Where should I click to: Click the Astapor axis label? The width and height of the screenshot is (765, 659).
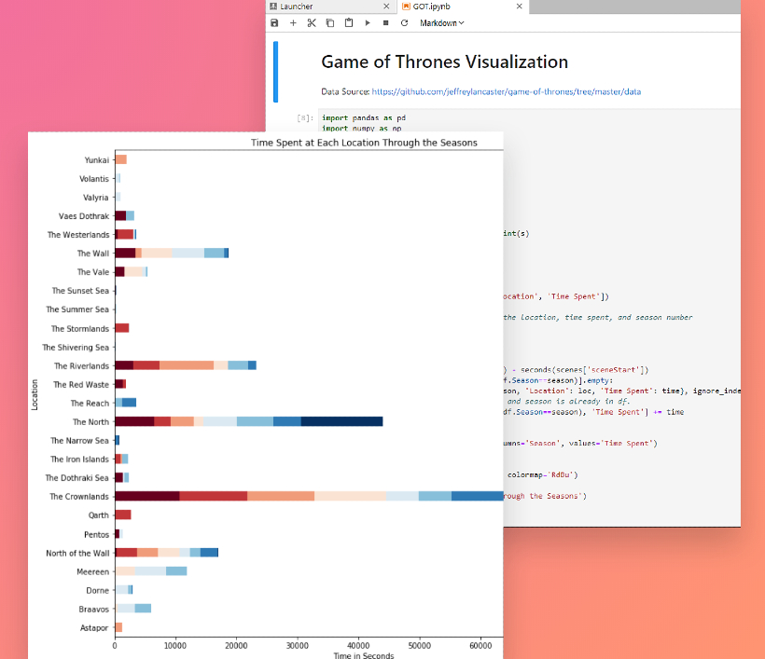coord(94,628)
